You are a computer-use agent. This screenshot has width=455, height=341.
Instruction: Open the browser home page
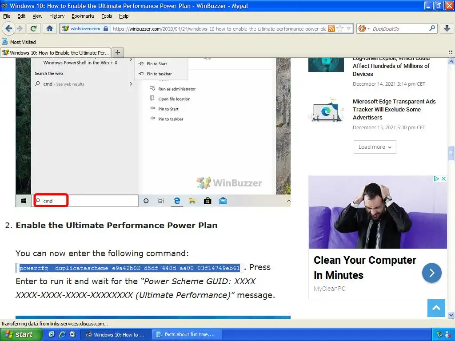pos(50,28)
